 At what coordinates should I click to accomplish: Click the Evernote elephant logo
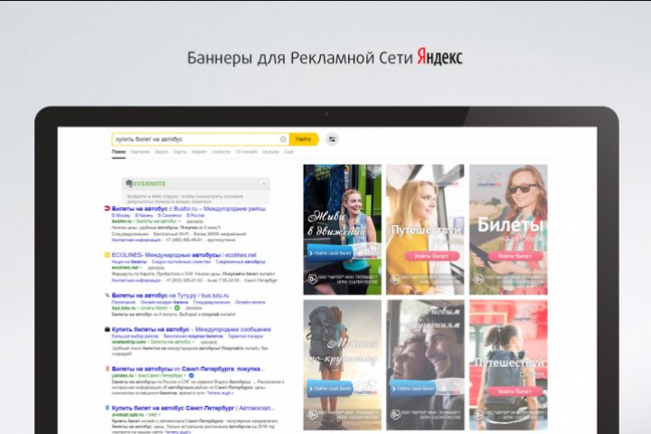pos(129,184)
